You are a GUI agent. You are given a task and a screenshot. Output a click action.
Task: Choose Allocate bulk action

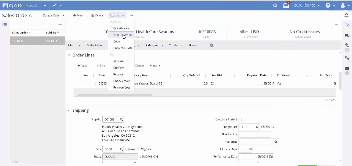tap(121, 61)
